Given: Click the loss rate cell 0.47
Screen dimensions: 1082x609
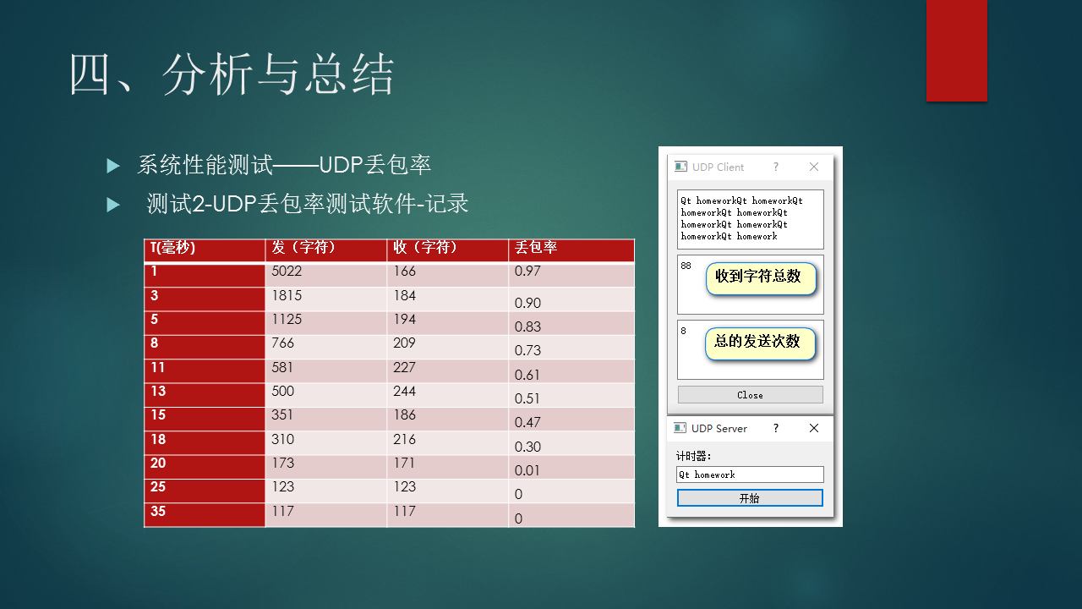Looking at the screenshot, I should pos(571,420).
